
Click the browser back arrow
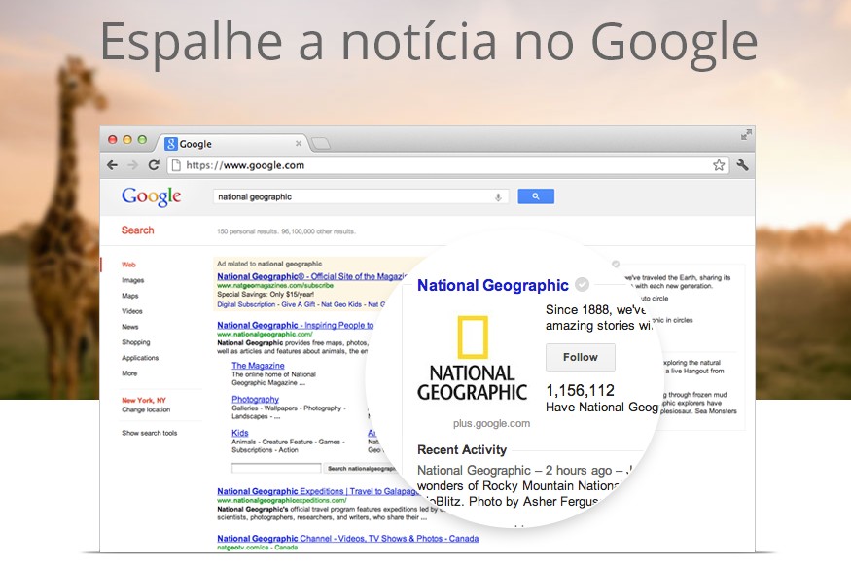coord(113,165)
